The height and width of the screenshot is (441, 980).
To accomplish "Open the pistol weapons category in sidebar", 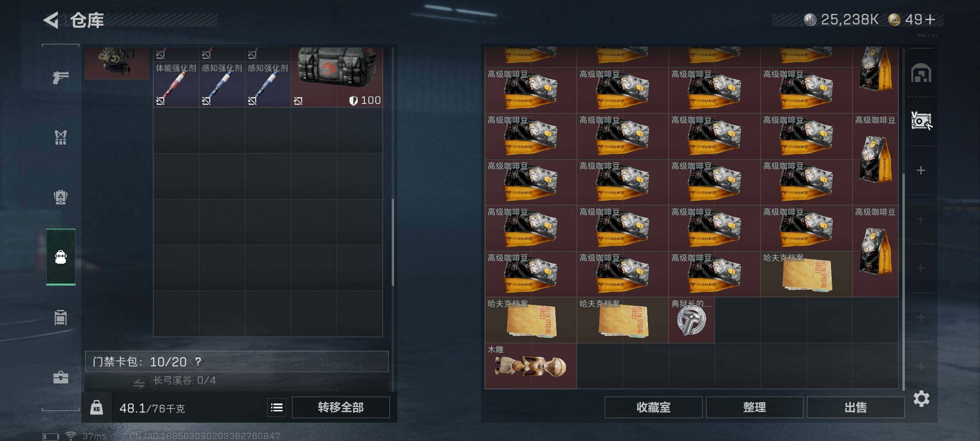I will 60,77.
